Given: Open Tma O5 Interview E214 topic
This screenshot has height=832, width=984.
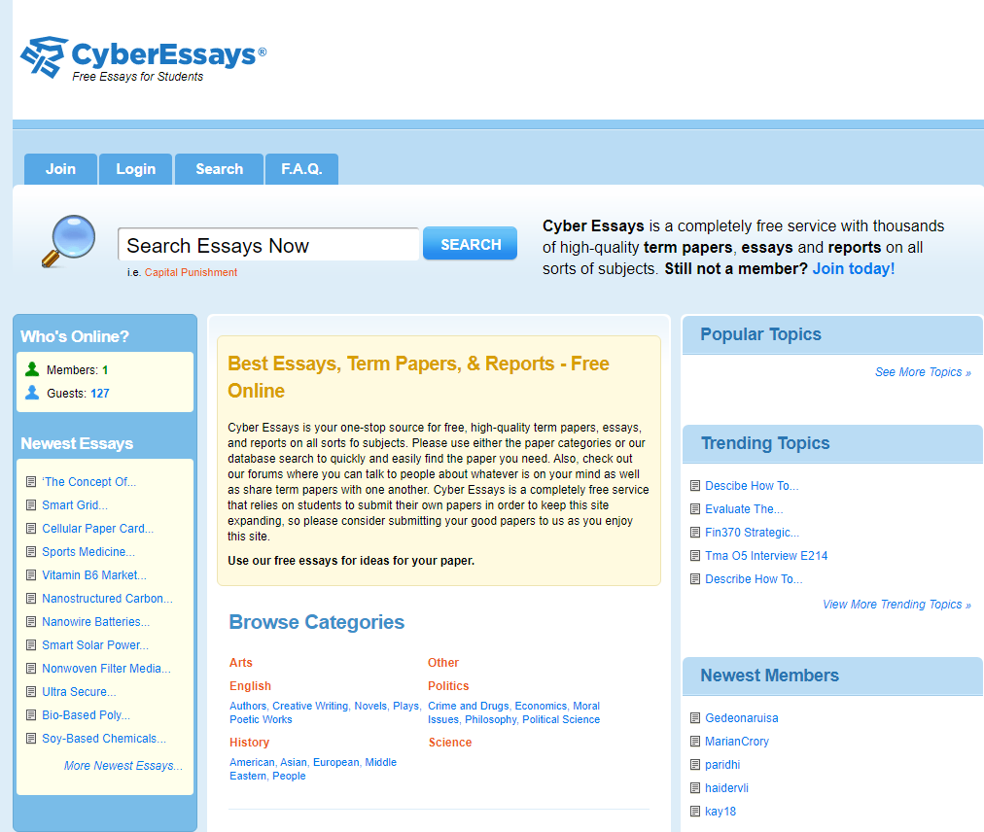Looking at the screenshot, I should (766, 555).
